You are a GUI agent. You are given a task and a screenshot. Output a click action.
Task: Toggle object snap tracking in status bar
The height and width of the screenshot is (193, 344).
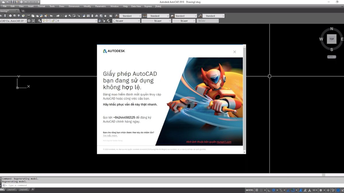pos(288,190)
